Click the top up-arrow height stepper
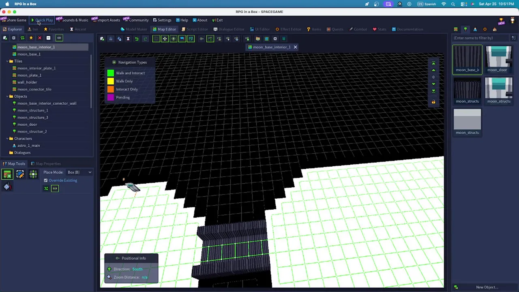Image resolution: width=519 pixels, height=292 pixels. [x=433, y=63]
